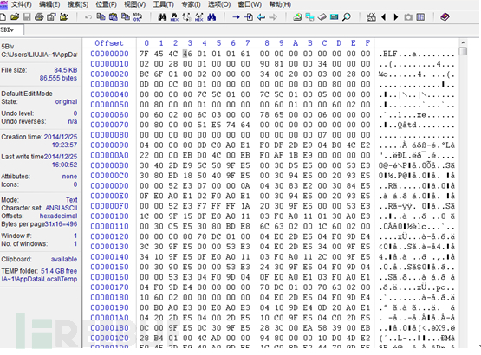Click offset row 00000010
The image size is (481, 355).
[109, 64]
